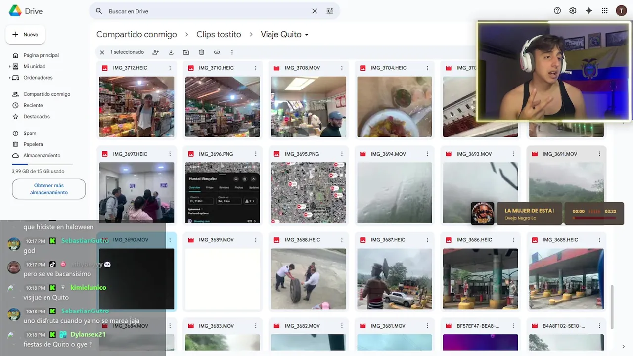Click Obtener más almacenamiento button
This screenshot has width=633, height=356.
click(x=49, y=189)
